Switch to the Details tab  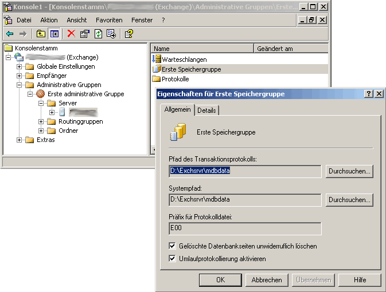tap(206, 110)
